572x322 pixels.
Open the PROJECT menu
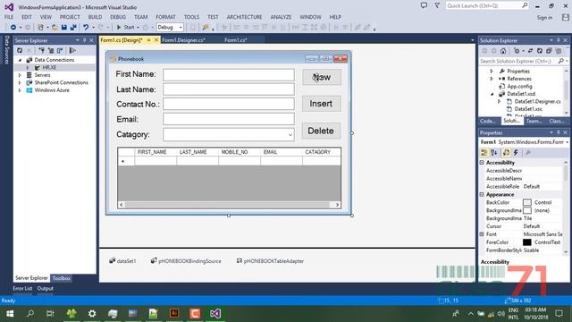70,17
